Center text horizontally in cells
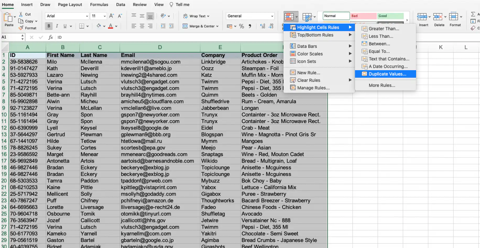 click(x=142, y=26)
